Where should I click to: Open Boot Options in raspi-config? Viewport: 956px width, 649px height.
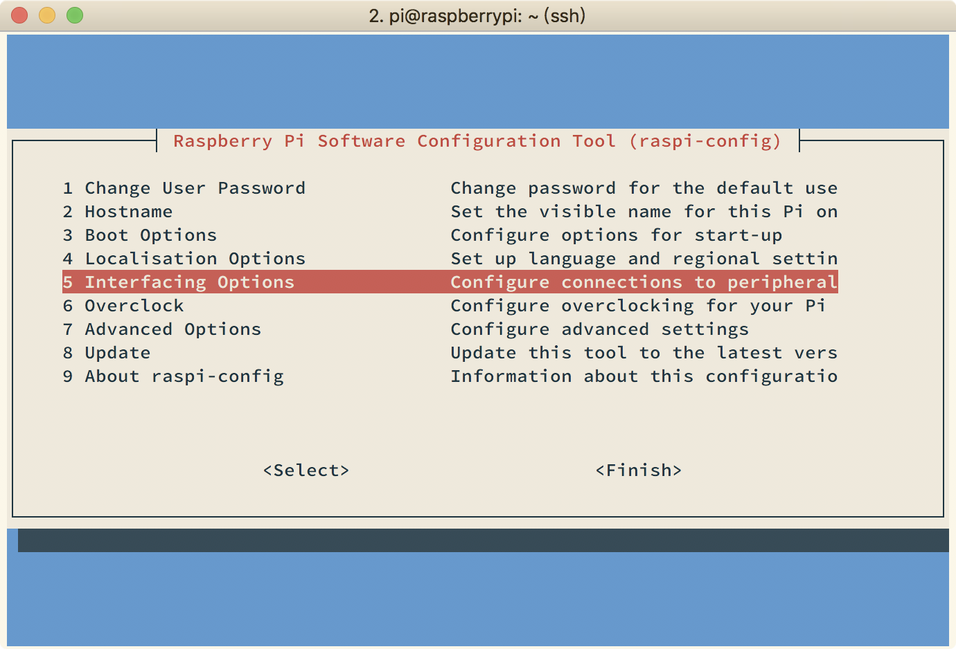coord(450,235)
